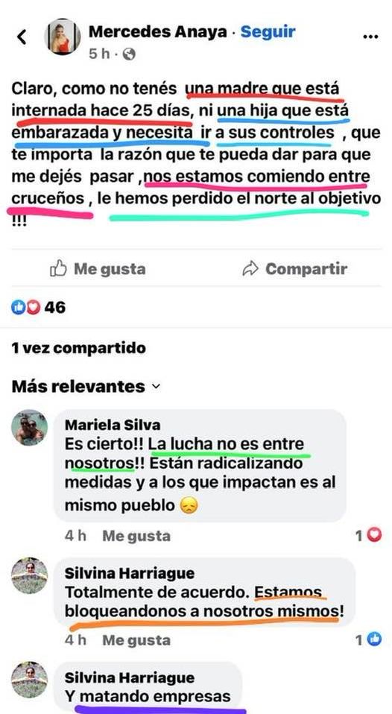Go back using the back arrow
The height and width of the screenshot is (714, 392).
click(x=22, y=37)
